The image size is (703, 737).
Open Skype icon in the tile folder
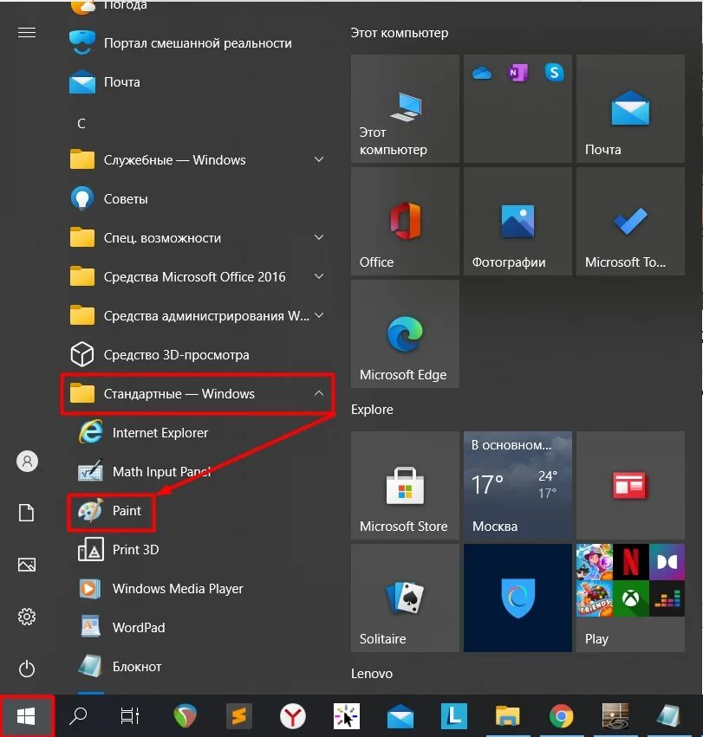pyautogui.click(x=554, y=73)
